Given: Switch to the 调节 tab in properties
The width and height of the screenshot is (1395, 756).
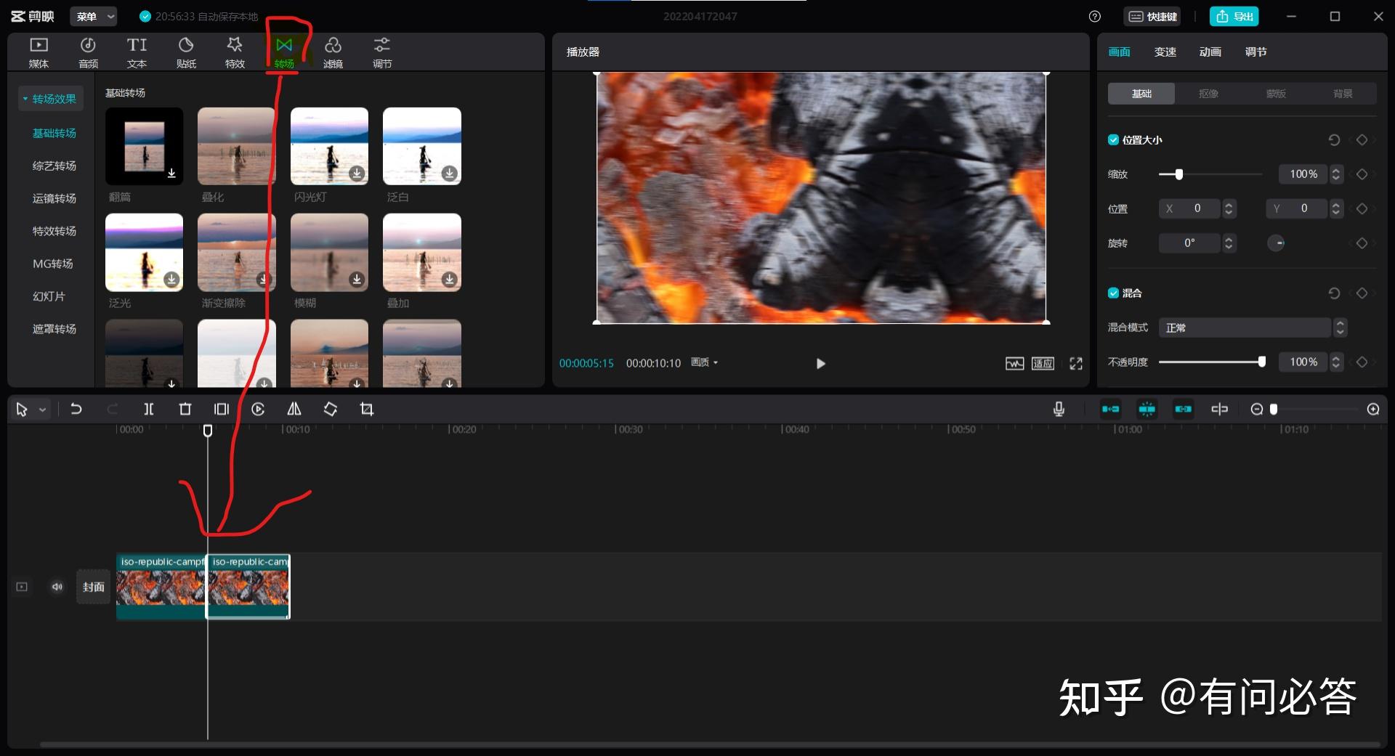Looking at the screenshot, I should pyautogui.click(x=1255, y=52).
